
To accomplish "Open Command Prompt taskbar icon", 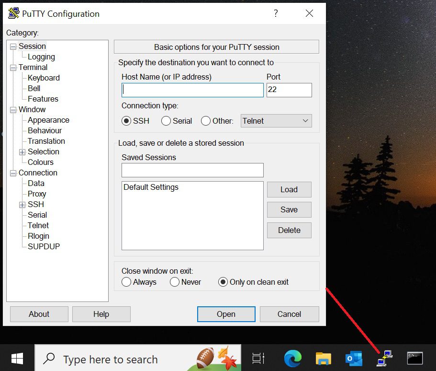I will pos(415,358).
